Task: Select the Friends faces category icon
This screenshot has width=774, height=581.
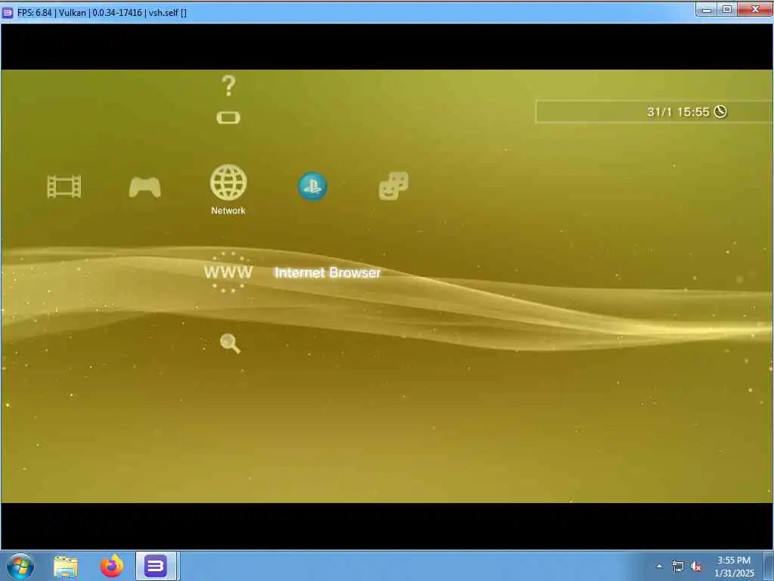Action: point(393,186)
